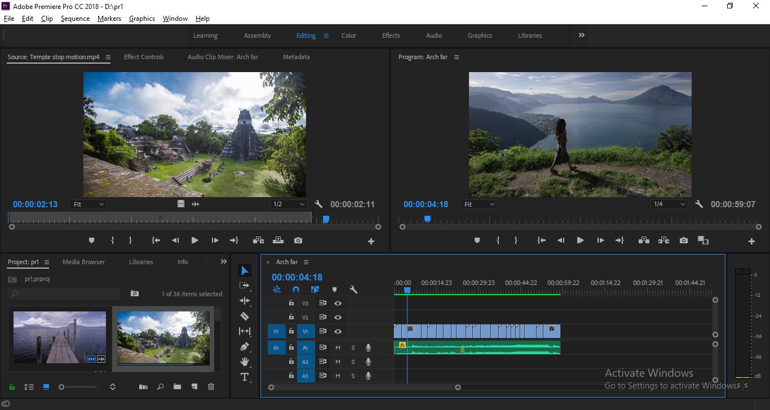
Task: Switch to Icon View in Project panel
Action: coord(46,387)
